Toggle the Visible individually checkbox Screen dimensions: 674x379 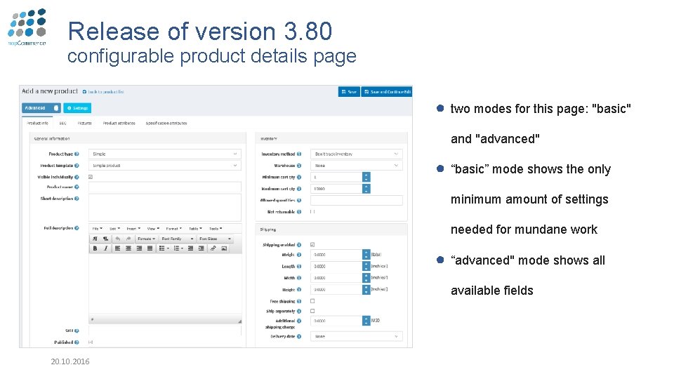(91, 177)
